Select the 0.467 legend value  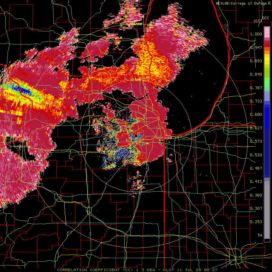point(256,168)
